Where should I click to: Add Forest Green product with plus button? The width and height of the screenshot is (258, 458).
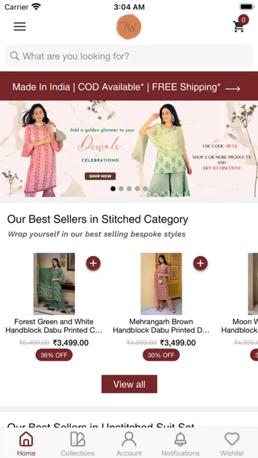click(93, 263)
